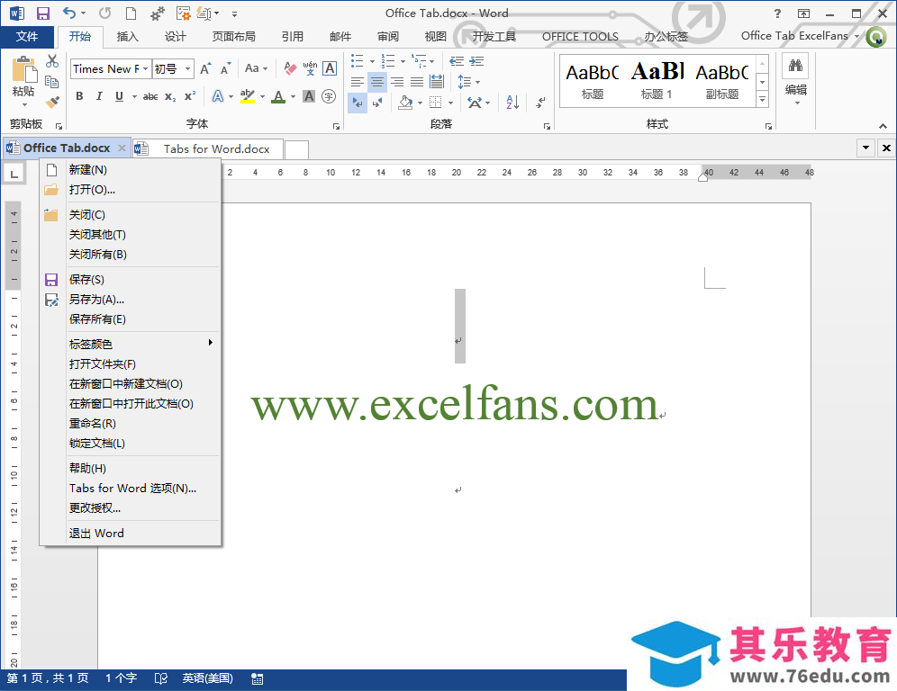897x691 pixels.
Task: Select 重命名(R) in context menu
Action: [131, 424]
